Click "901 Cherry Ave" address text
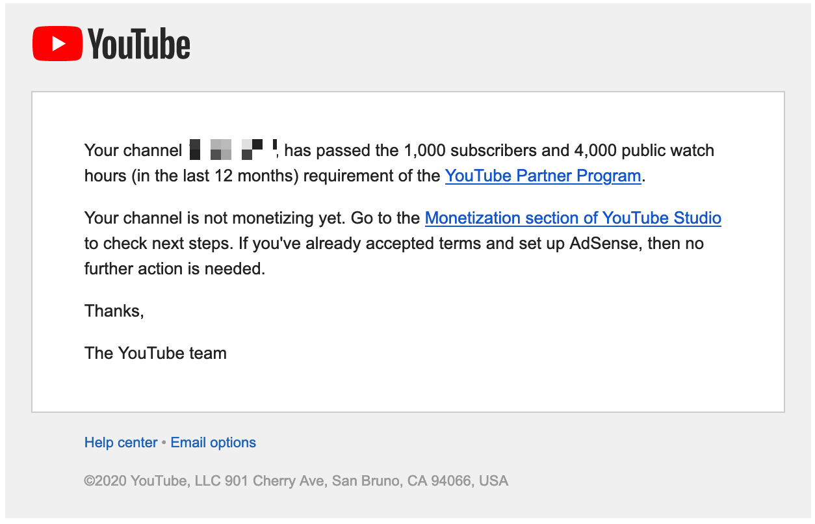The image size is (815, 524). [x=276, y=481]
